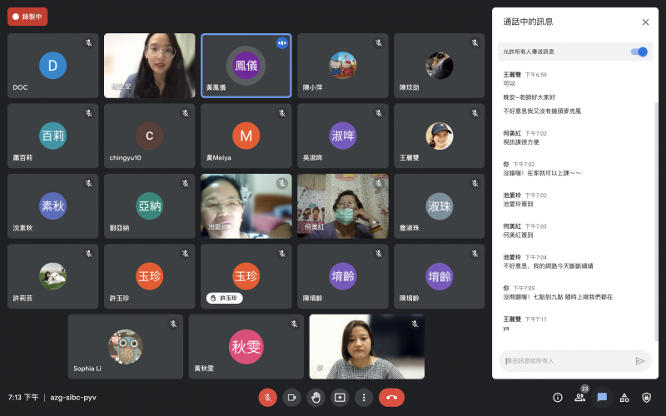The image size is (666, 416).
Task: Click the muted mic icon on 陳小萍 tile
Action: click(379, 43)
